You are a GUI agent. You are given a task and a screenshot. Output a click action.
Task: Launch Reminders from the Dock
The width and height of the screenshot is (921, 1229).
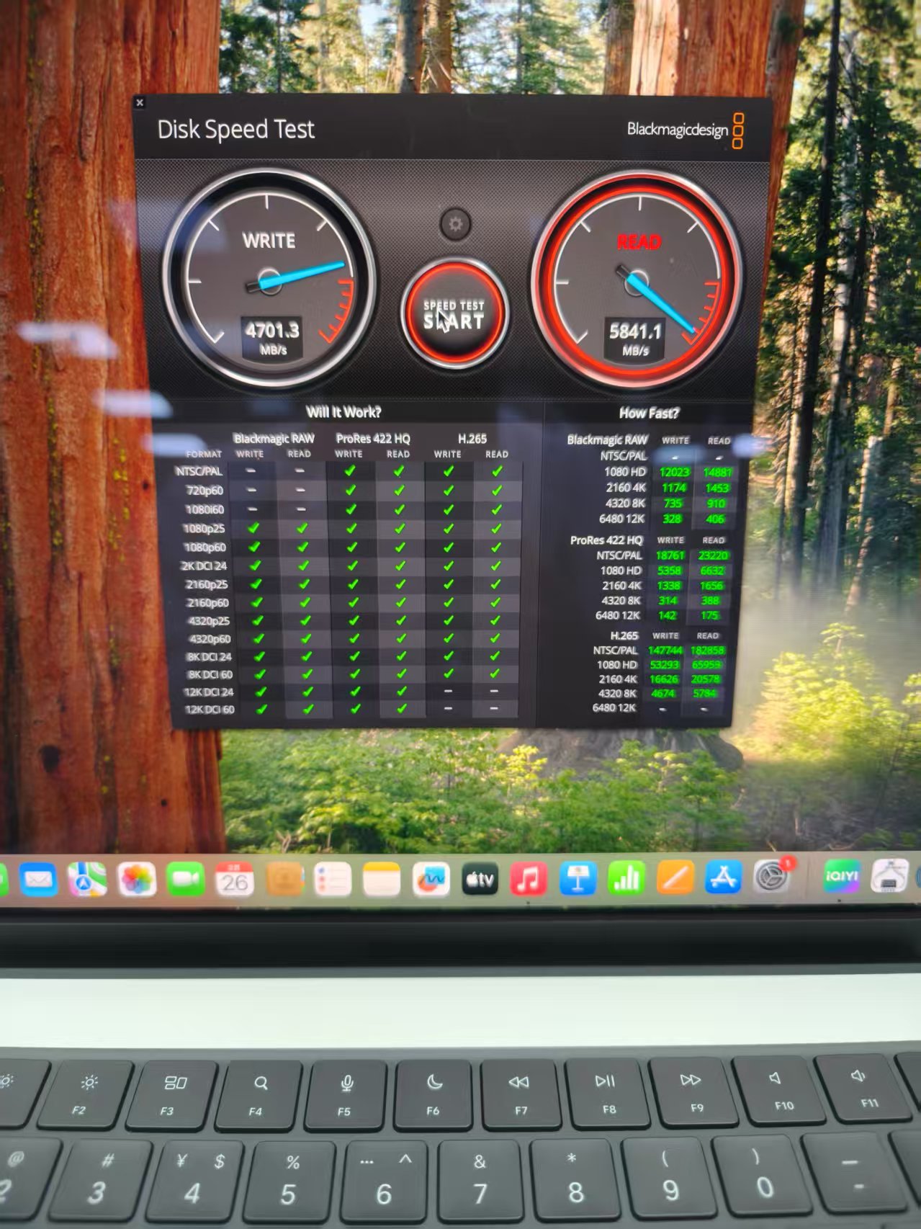point(333,880)
